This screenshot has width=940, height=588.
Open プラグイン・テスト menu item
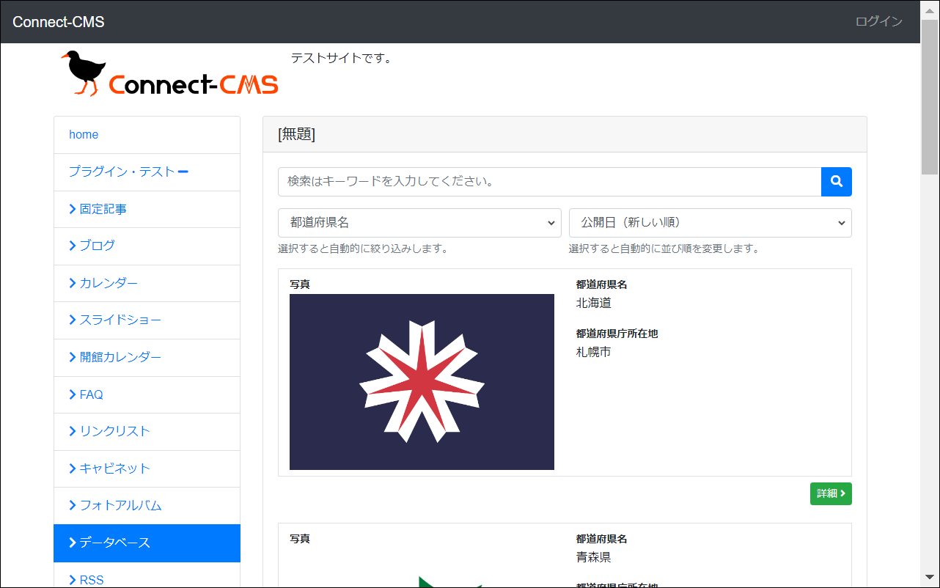point(147,172)
